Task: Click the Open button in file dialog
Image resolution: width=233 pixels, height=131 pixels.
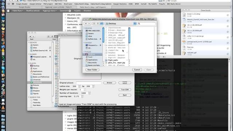Action: 149,70
